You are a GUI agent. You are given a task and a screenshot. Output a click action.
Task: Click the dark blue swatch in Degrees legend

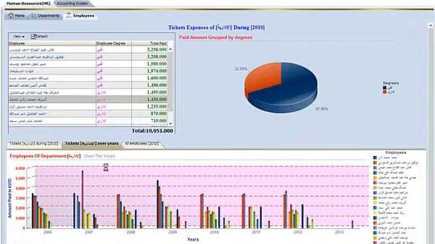pos(385,87)
